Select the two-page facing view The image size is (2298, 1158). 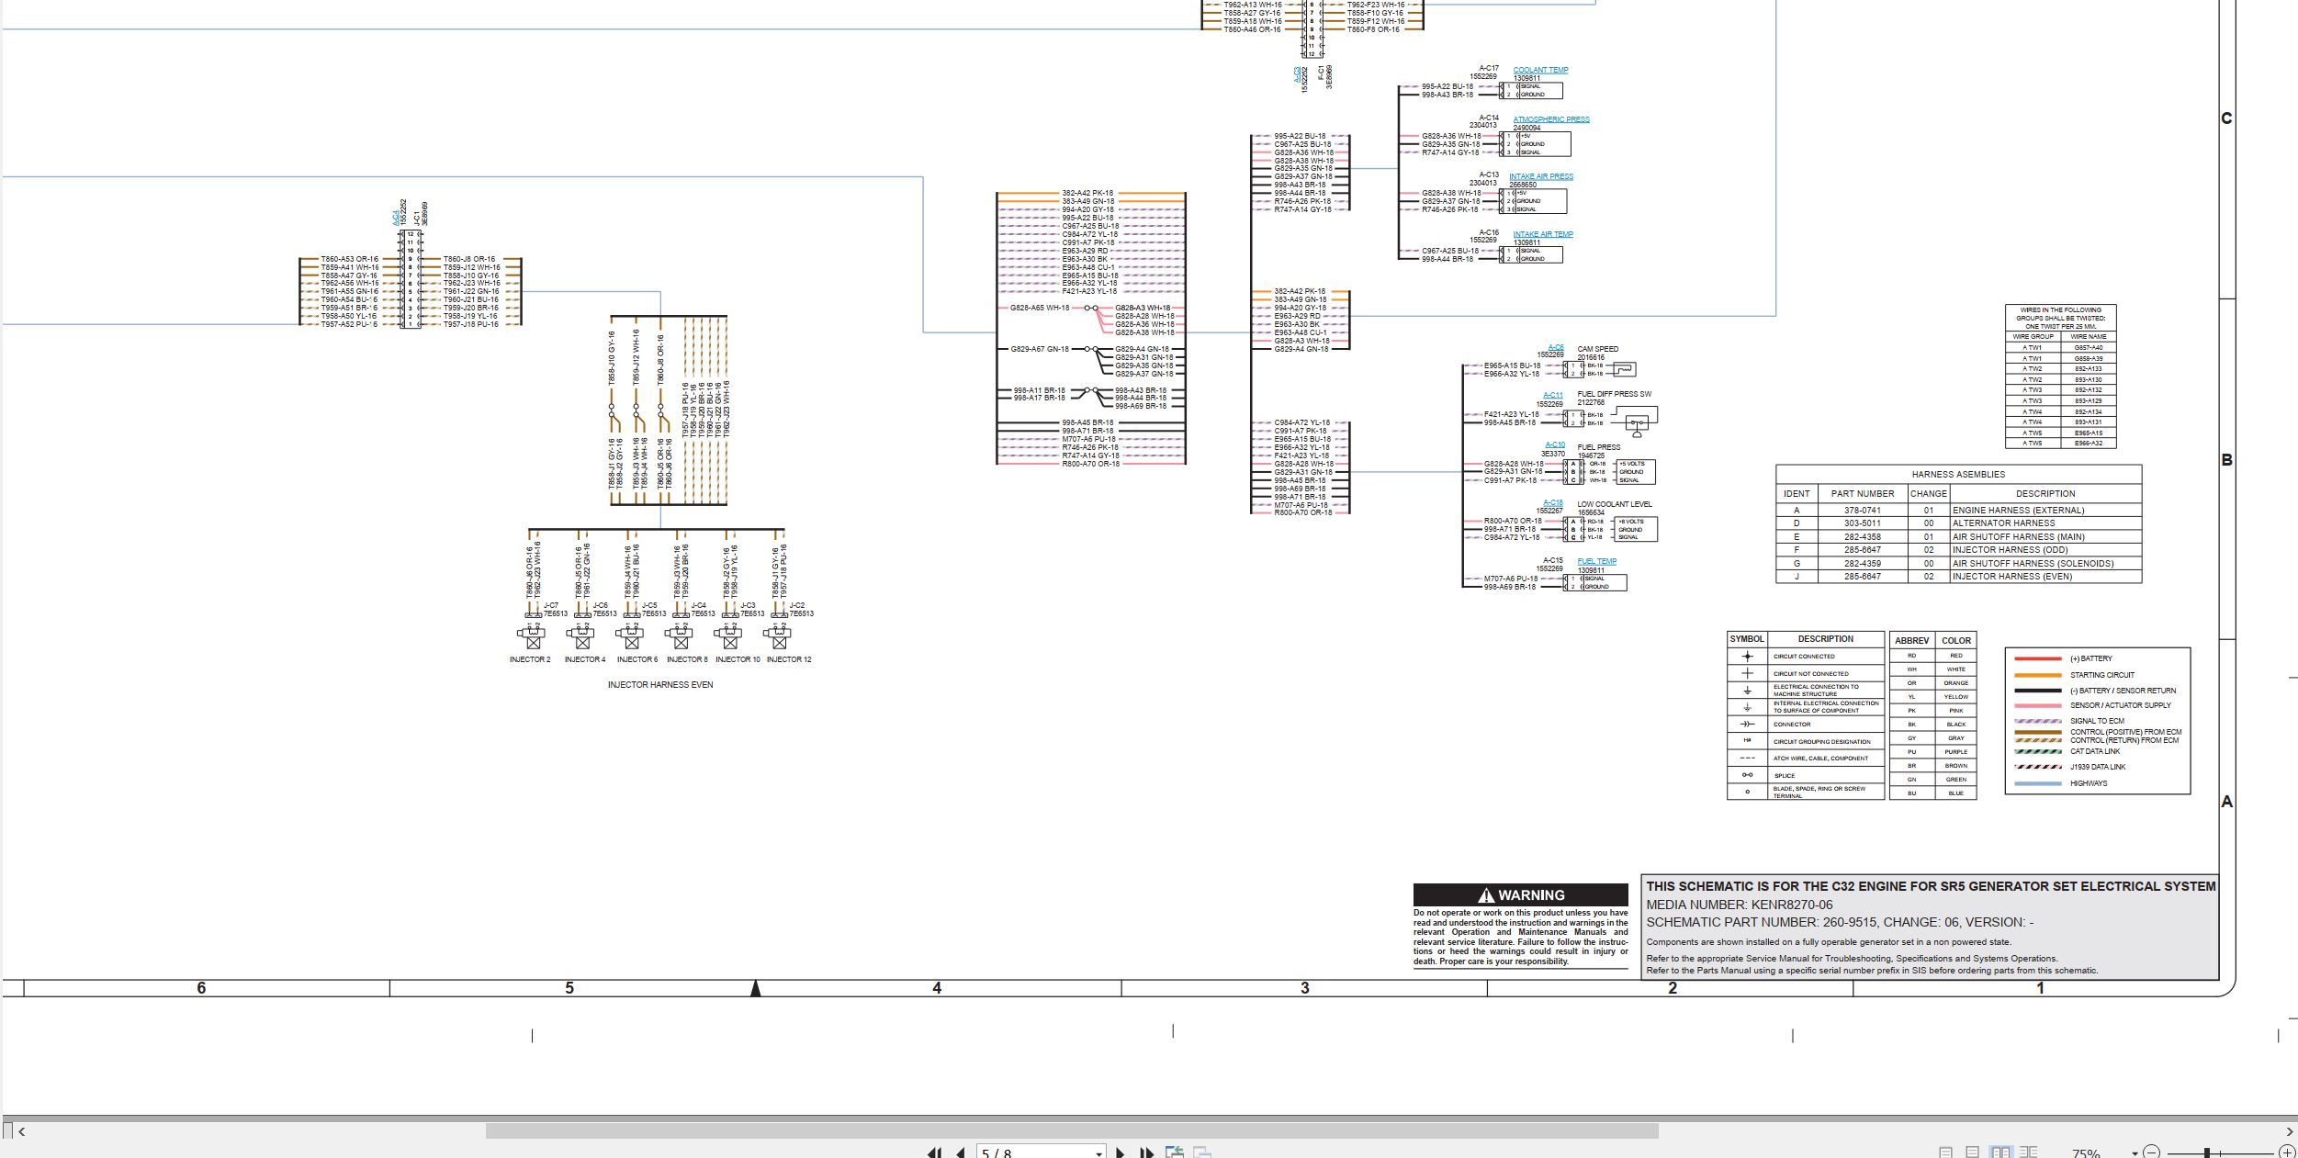coord(2000,1152)
